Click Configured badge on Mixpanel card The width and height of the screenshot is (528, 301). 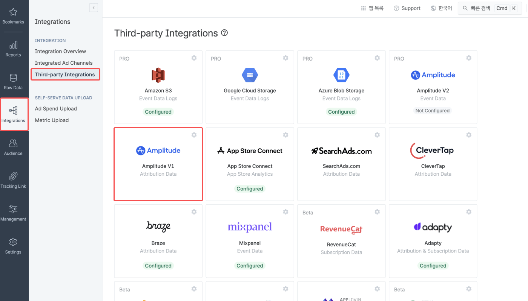coord(250,266)
